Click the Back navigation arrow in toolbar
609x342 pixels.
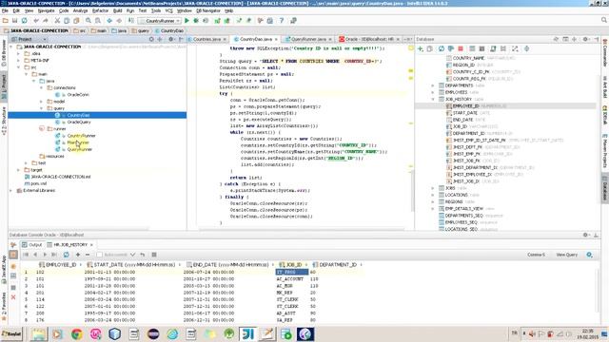pyautogui.click(x=109, y=21)
